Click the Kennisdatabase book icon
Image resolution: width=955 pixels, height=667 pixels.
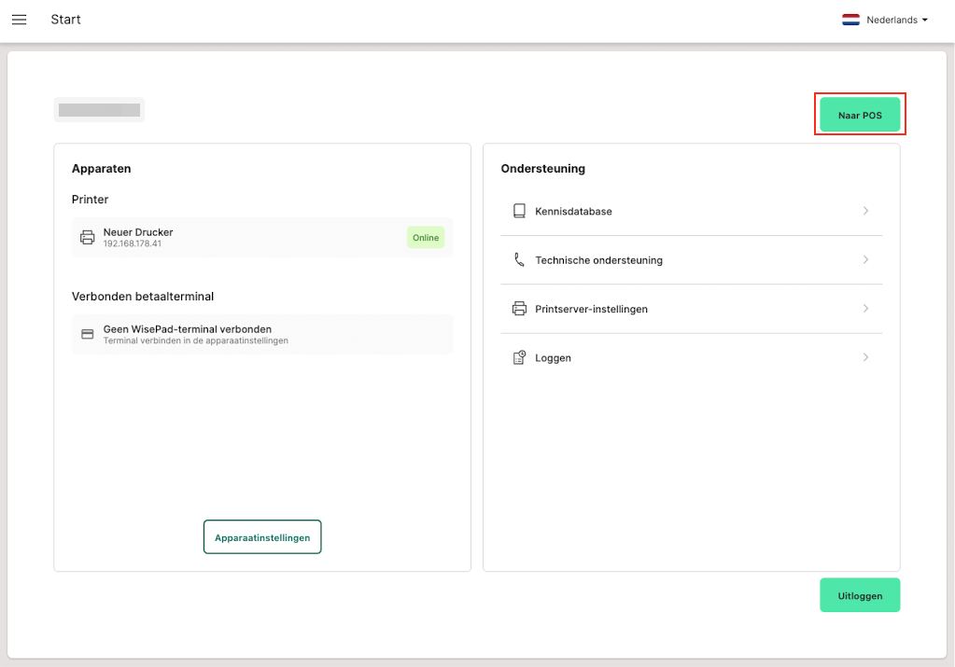[x=519, y=212]
